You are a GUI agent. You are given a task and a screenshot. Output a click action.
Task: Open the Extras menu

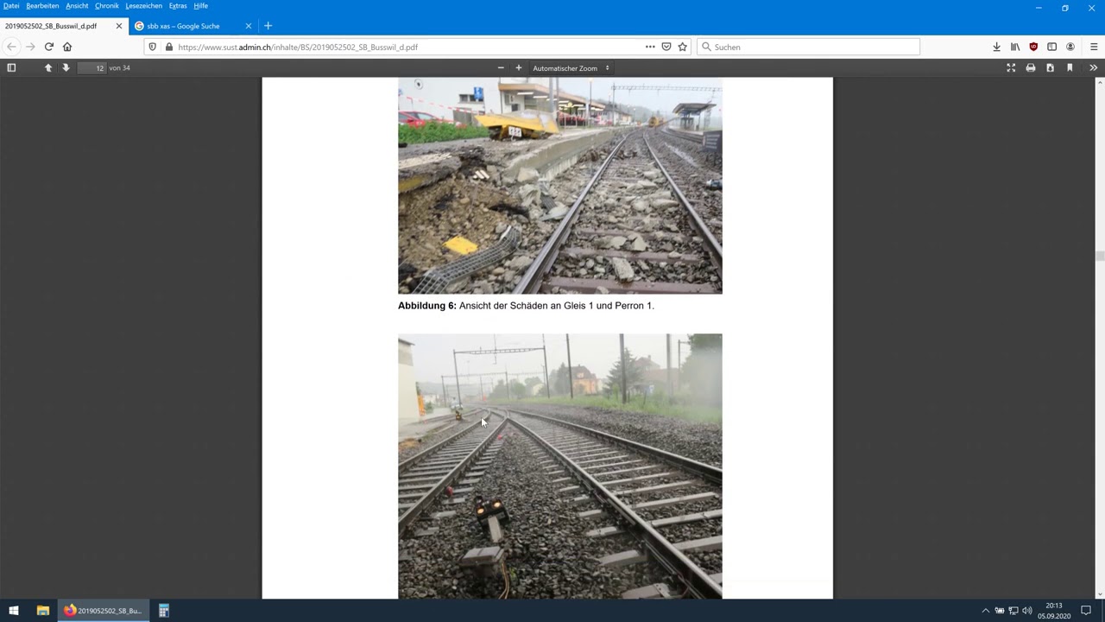[x=178, y=6]
